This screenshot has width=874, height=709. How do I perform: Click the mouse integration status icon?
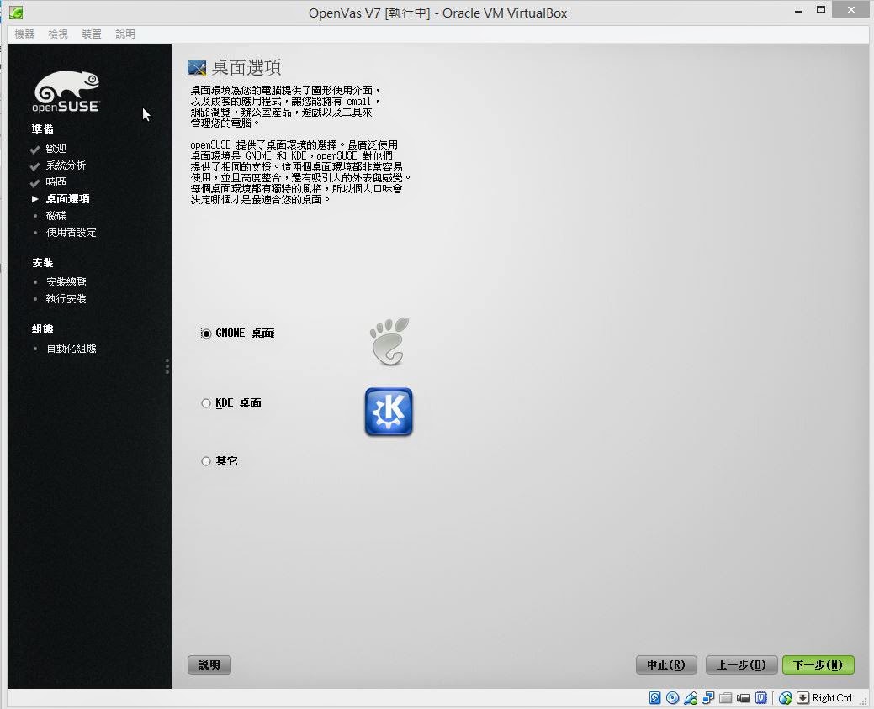786,698
